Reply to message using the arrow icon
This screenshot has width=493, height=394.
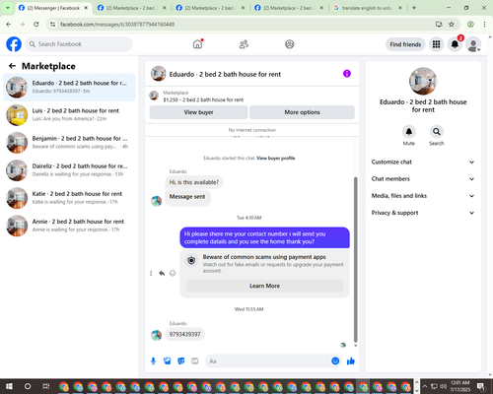[162, 273]
